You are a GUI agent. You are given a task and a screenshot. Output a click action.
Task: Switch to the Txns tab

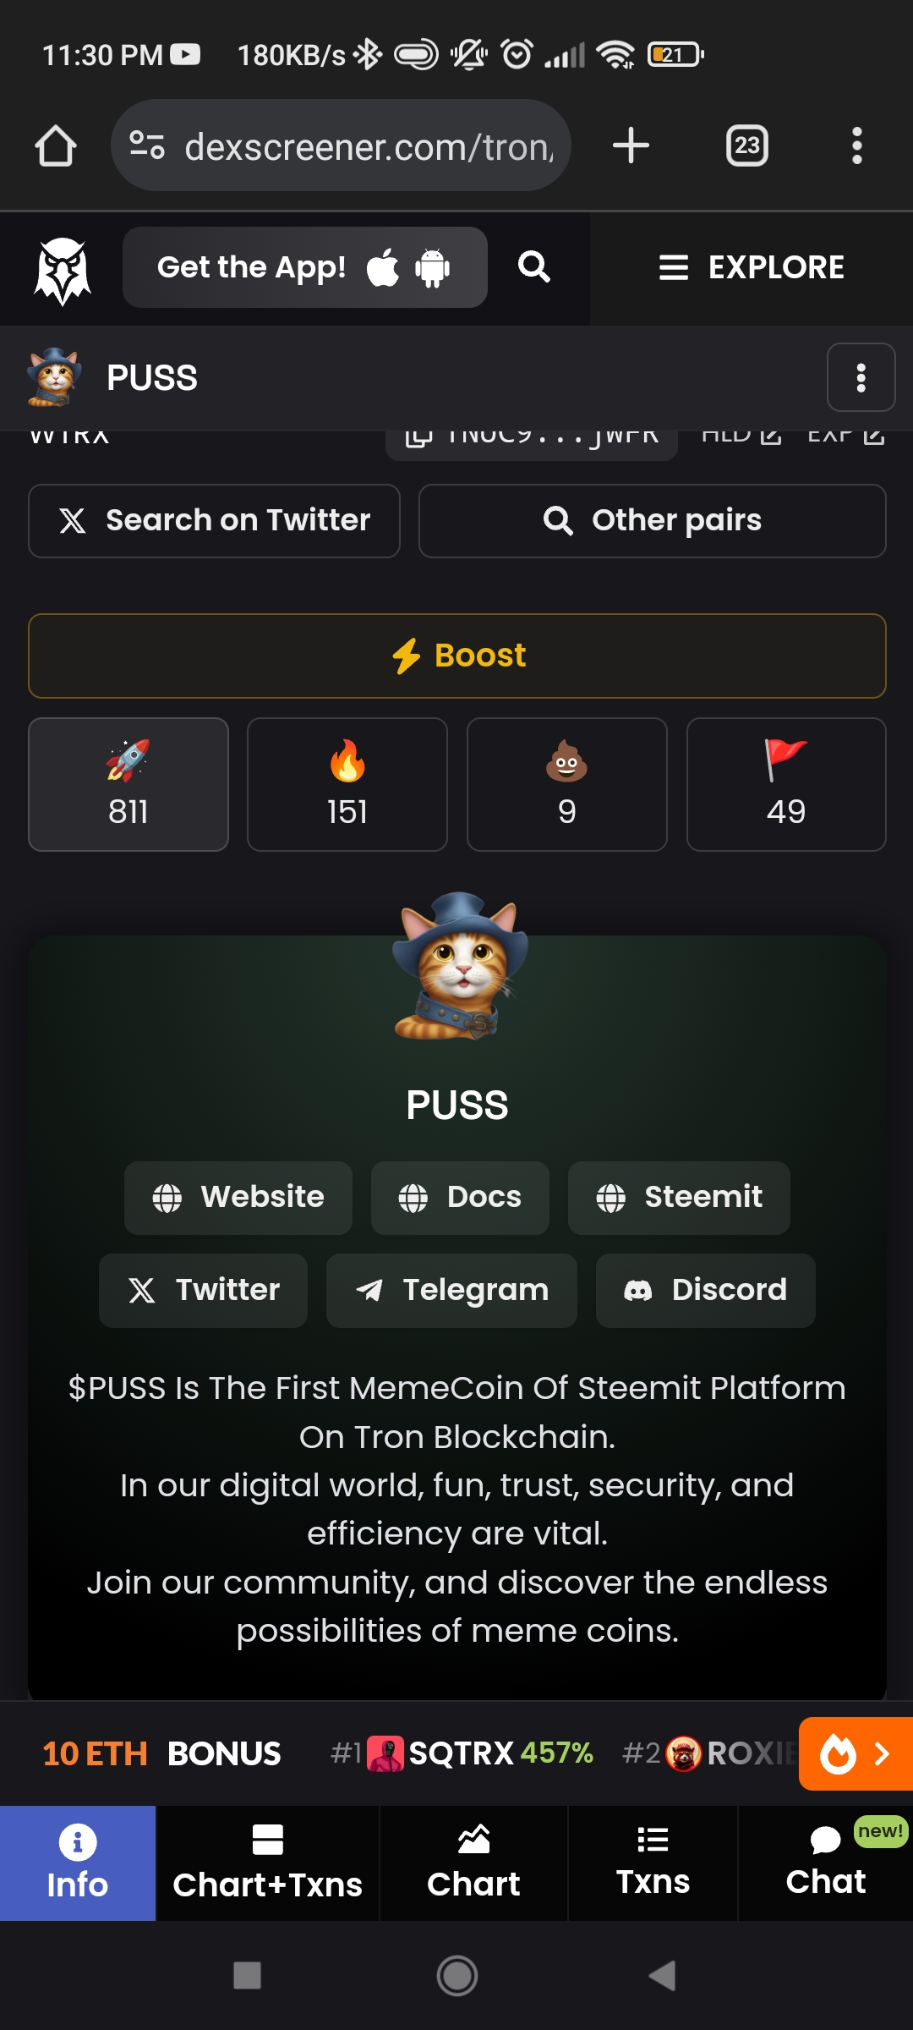pyautogui.click(x=653, y=1863)
